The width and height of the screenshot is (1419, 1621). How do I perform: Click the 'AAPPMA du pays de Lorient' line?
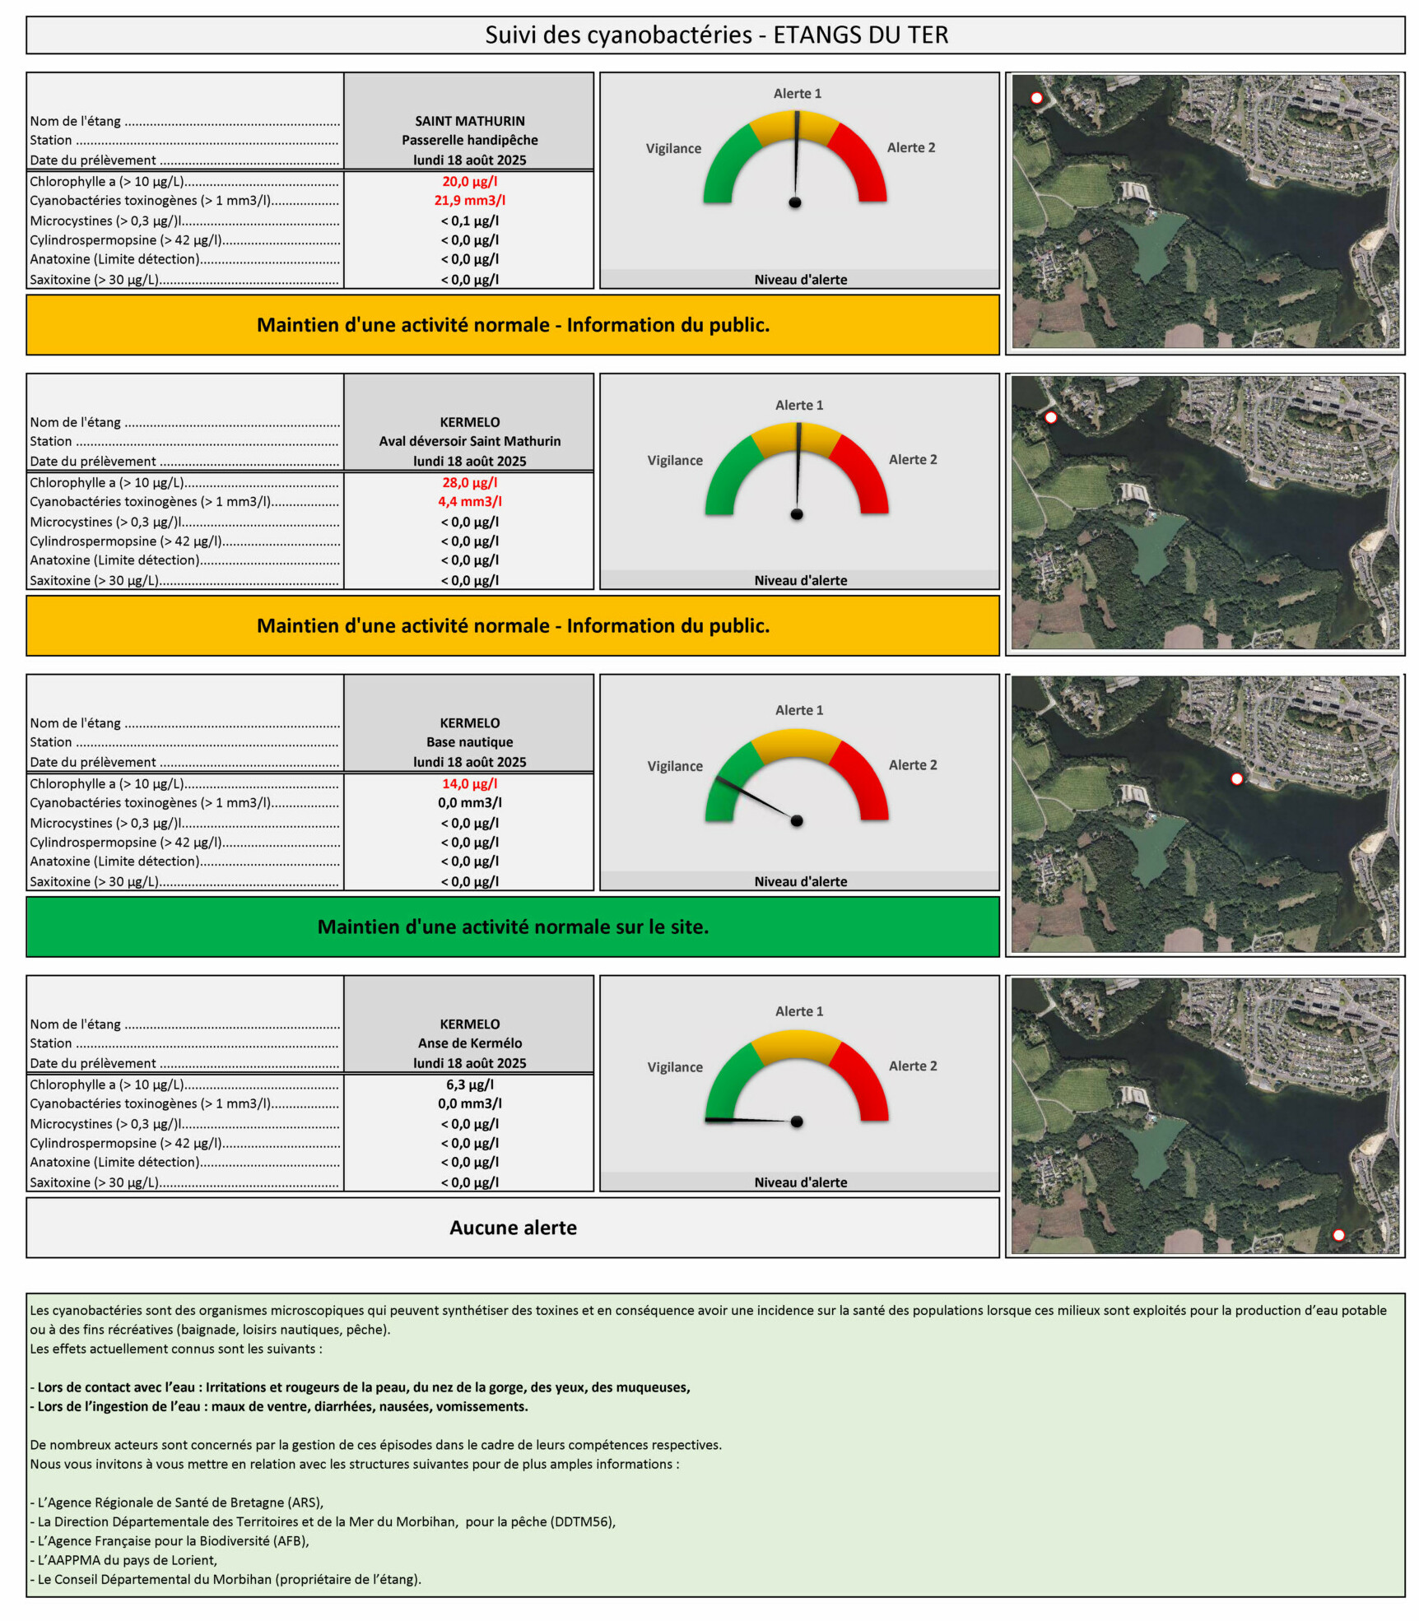127,1560
